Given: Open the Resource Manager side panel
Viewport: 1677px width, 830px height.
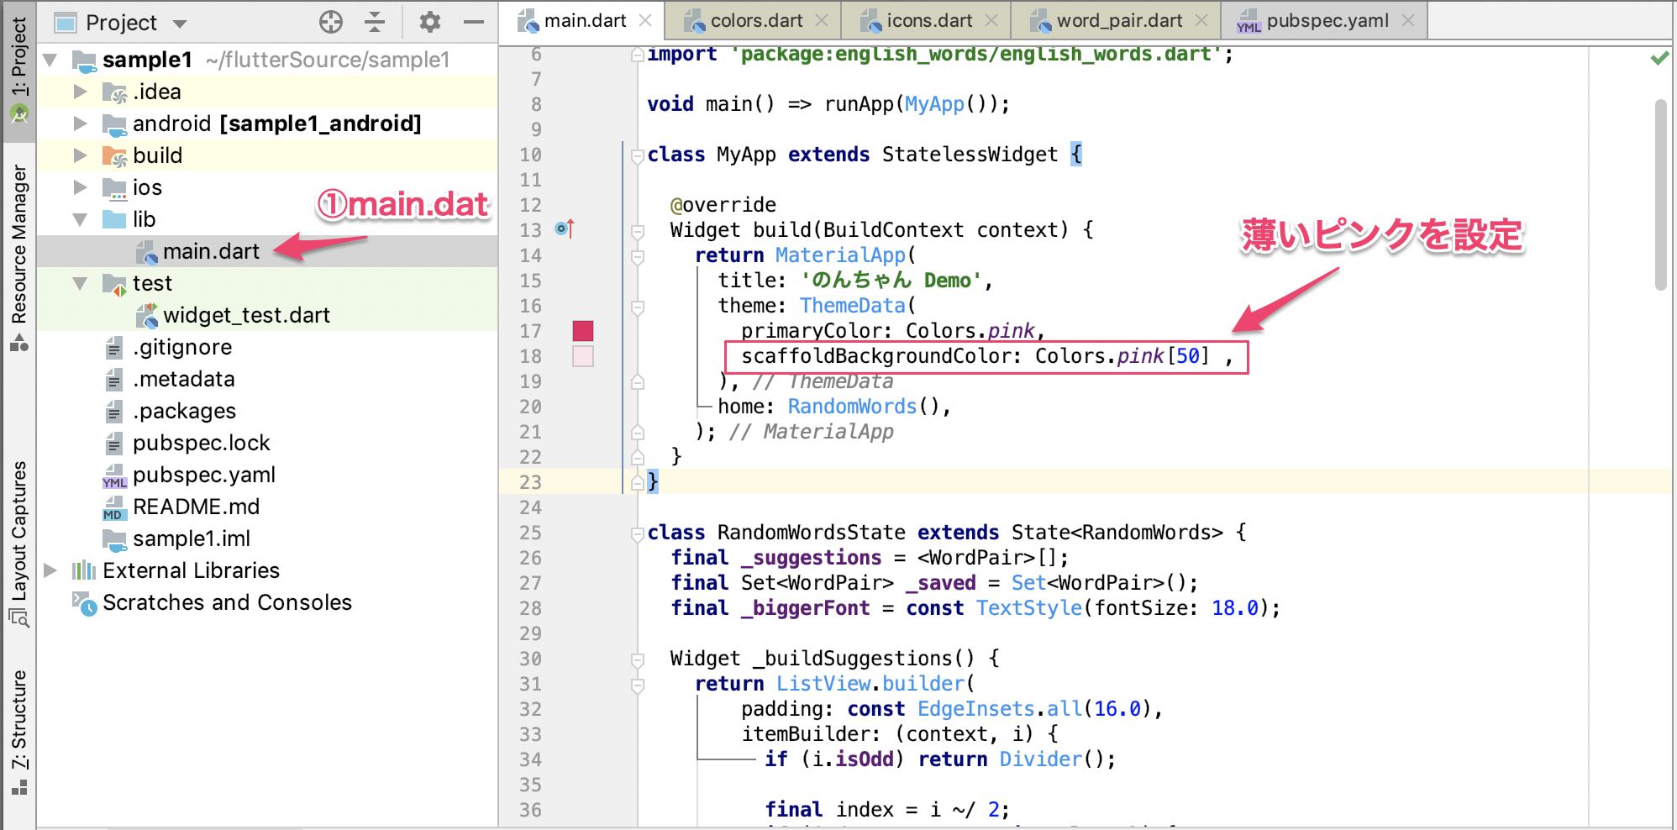Looking at the screenshot, I should coord(18,256).
